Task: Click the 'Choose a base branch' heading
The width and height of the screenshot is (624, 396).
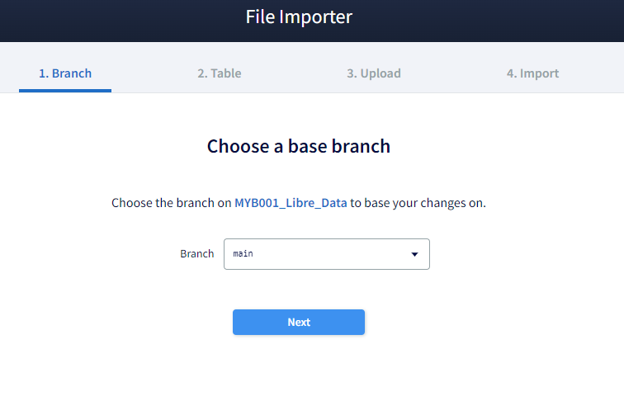Action: [298, 147]
